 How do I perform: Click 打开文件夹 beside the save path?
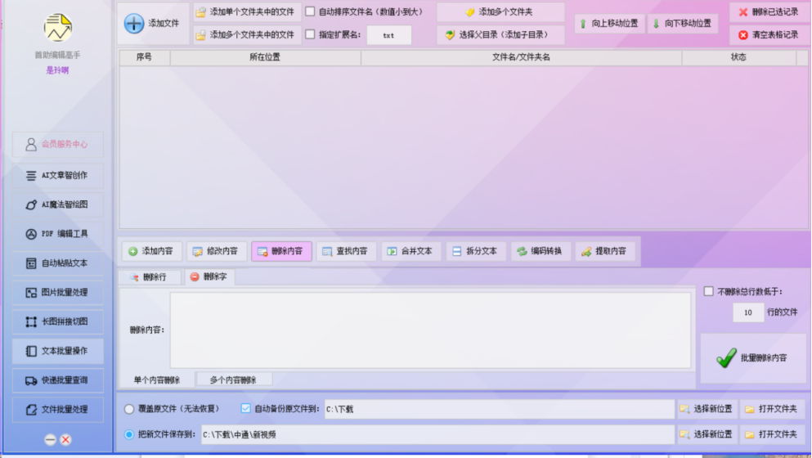tap(773, 434)
